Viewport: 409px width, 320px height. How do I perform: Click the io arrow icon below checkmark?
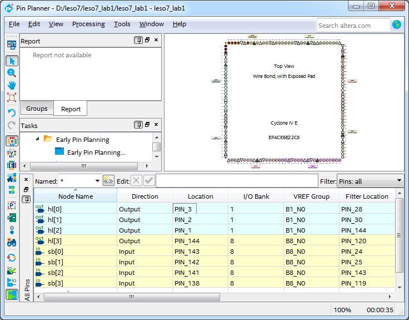tap(12, 282)
